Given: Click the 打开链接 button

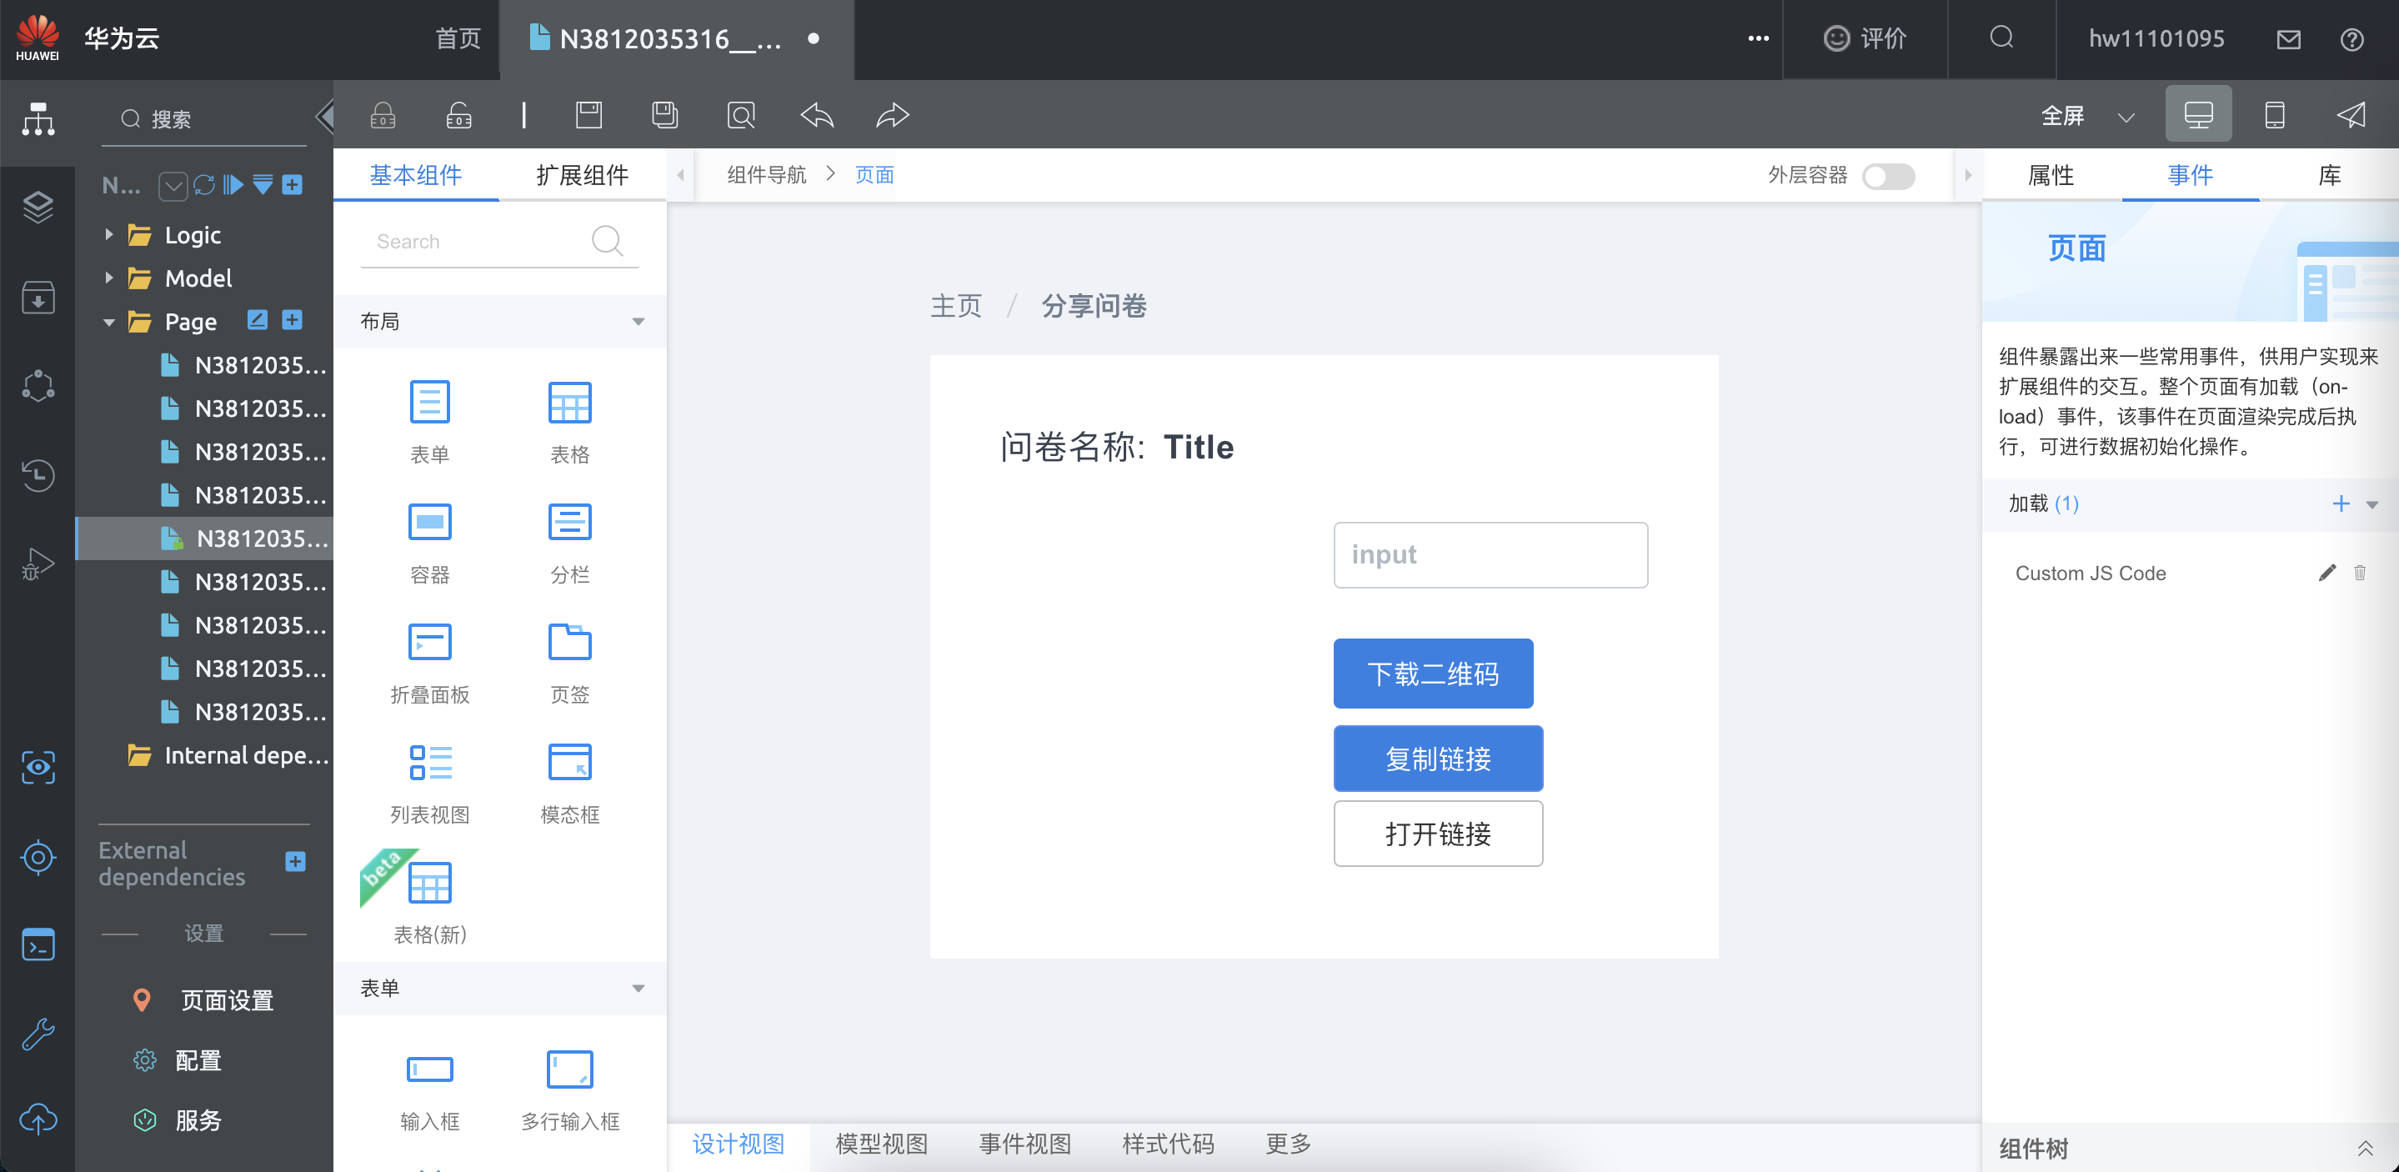Looking at the screenshot, I should pyautogui.click(x=1437, y=834).
